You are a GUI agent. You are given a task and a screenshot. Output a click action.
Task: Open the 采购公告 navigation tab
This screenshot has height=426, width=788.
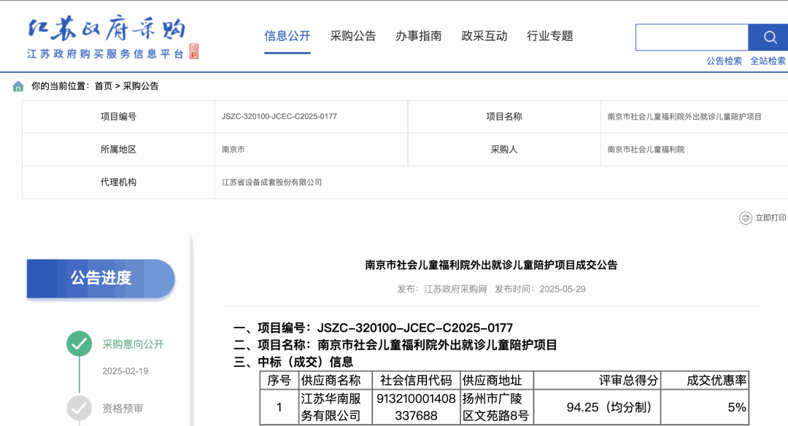(353, 36)
